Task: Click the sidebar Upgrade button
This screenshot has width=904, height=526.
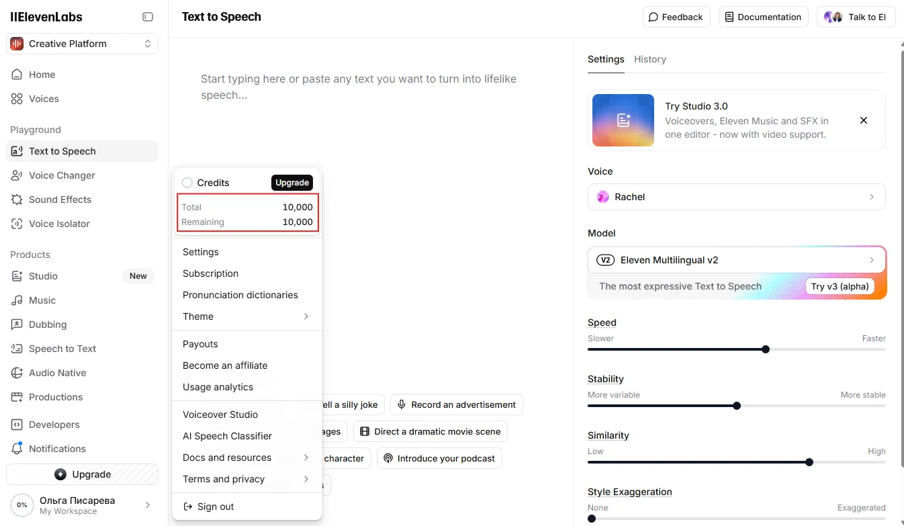Action: [83, 474]
